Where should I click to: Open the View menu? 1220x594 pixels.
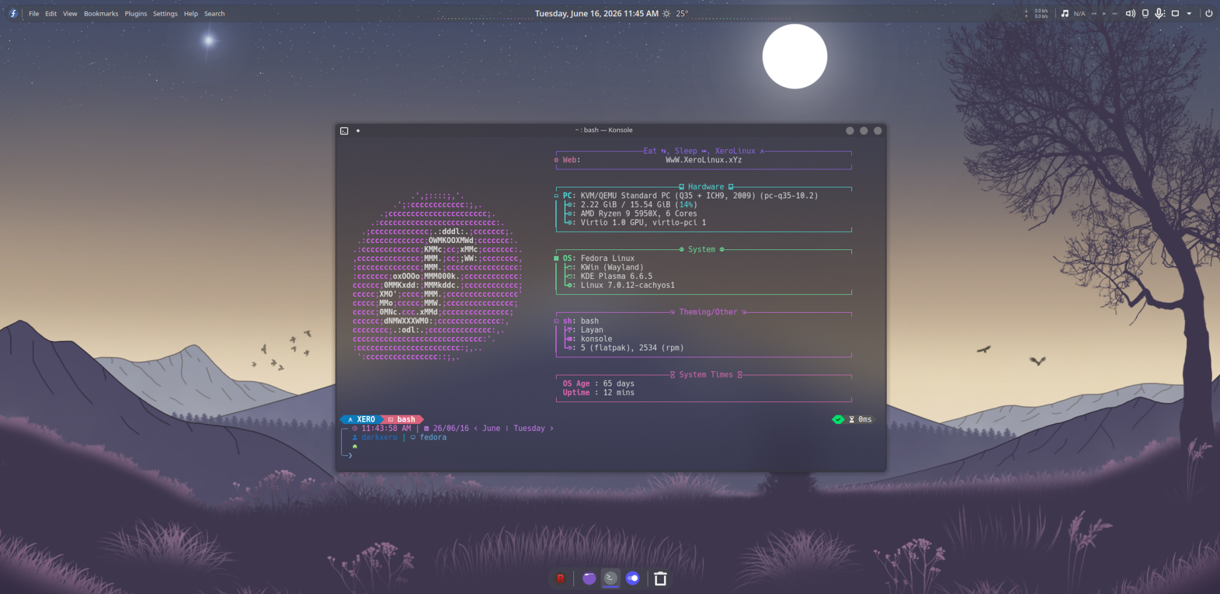pyautogui.click(x=70, y=13)
